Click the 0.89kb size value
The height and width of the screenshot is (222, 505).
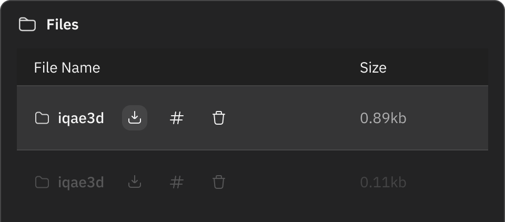click(x=383, y=118)
